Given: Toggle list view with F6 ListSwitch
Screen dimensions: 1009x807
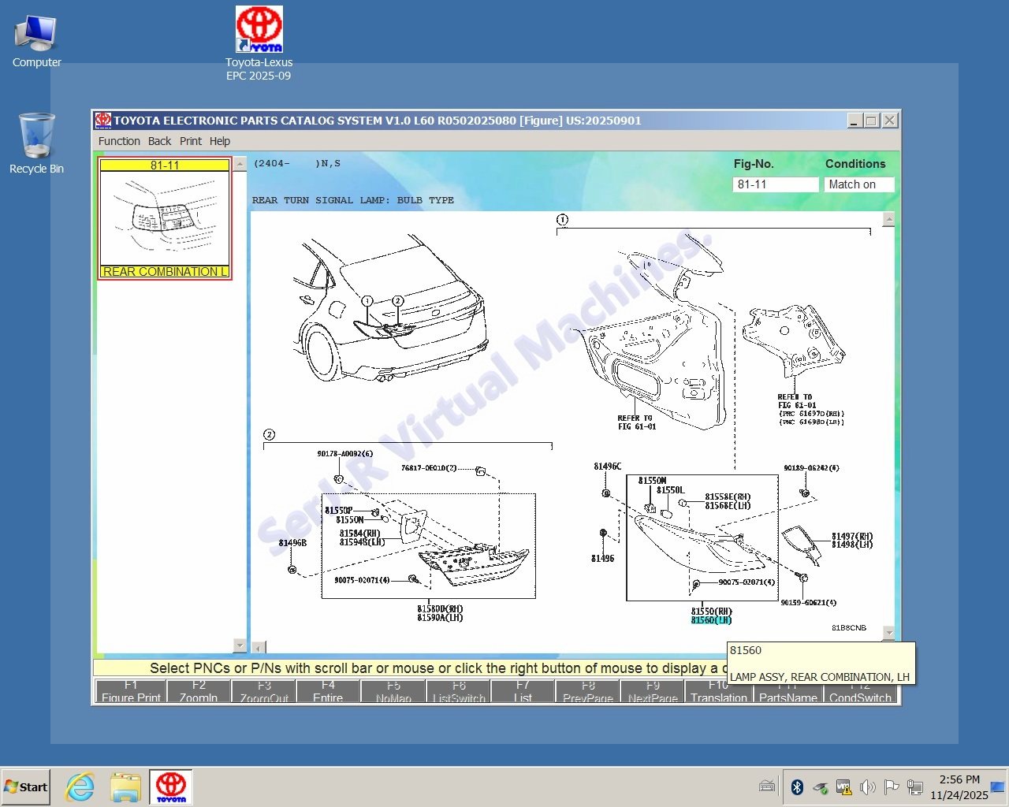Looking at the screenshot, I should point(459,692).
